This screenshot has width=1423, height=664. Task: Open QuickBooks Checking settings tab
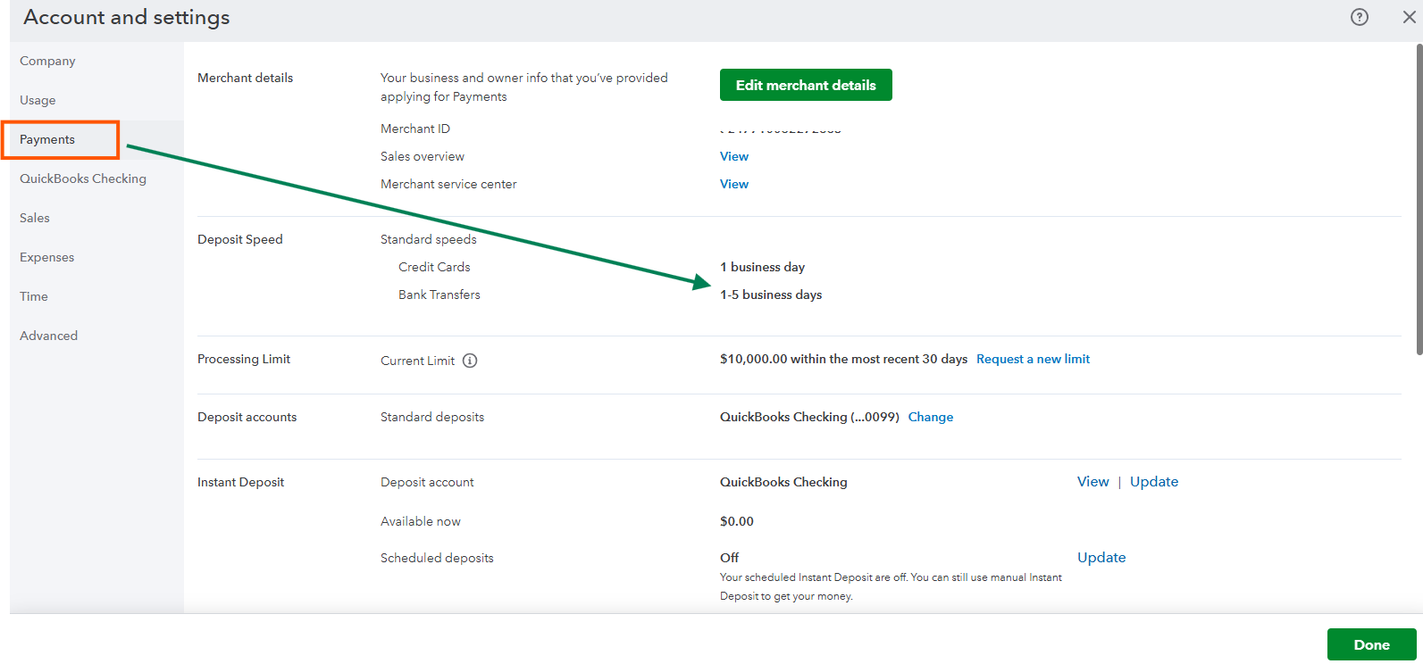(x=83, y=178)
